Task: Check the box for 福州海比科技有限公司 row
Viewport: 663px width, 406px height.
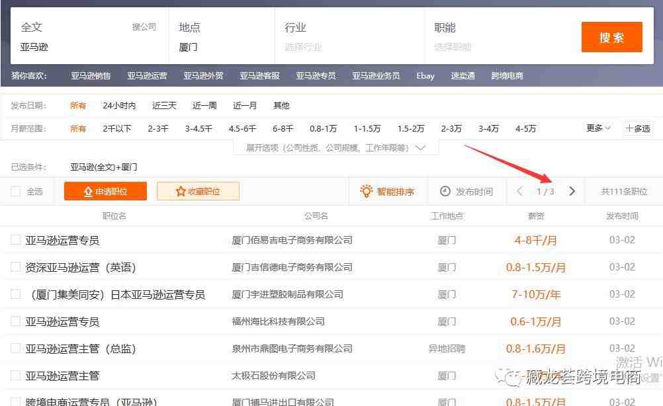Action: (x=16, y=321)
